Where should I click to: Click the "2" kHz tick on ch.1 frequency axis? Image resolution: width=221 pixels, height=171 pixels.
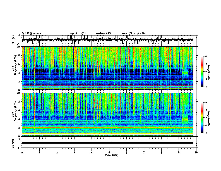(x=20, y=82)
